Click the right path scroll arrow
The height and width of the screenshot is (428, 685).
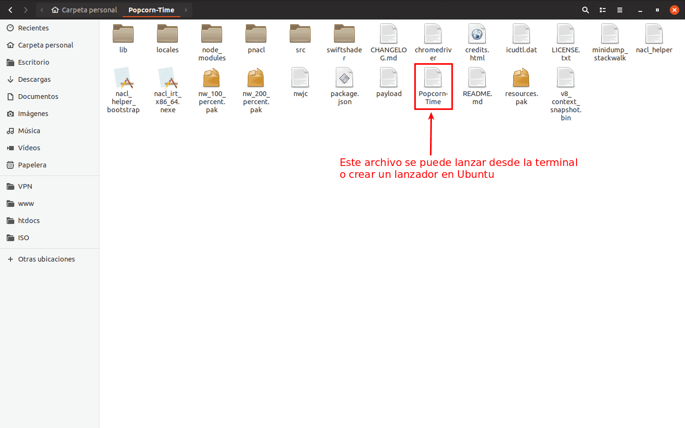click(186, 10)
